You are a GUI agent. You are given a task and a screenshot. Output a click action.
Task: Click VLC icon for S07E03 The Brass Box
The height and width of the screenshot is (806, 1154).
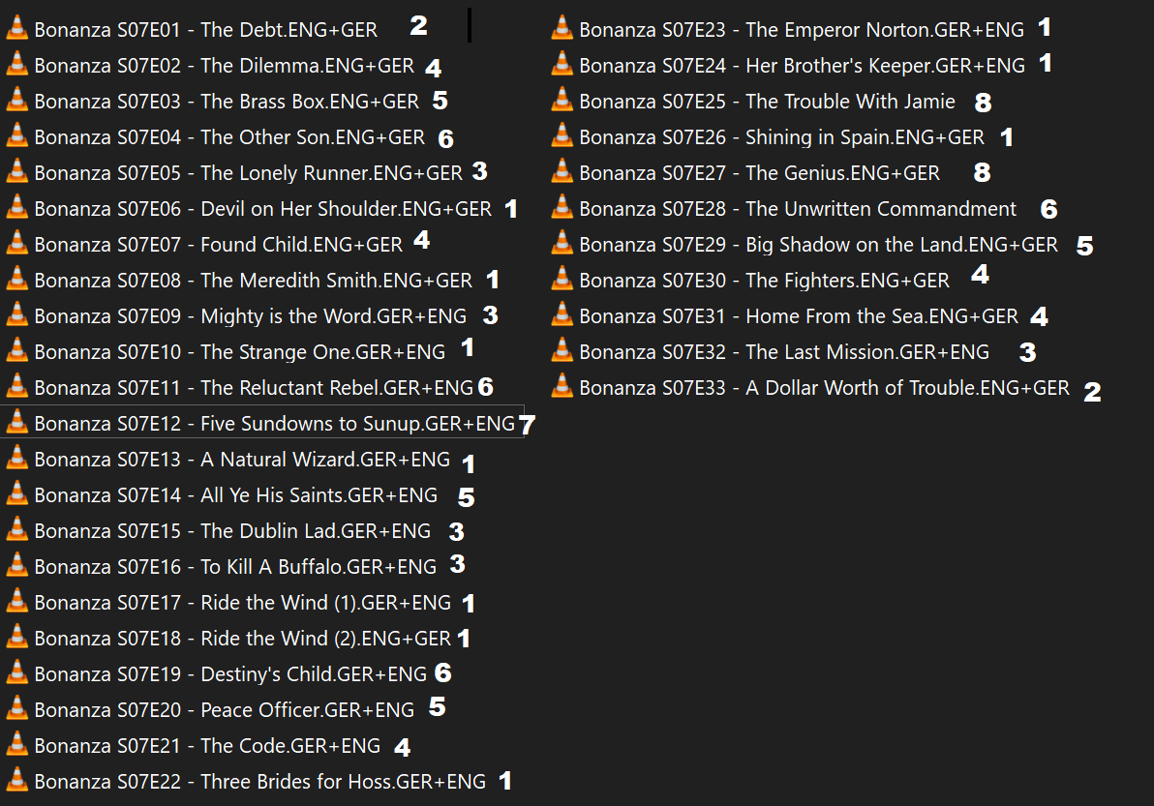coord(16,100)
